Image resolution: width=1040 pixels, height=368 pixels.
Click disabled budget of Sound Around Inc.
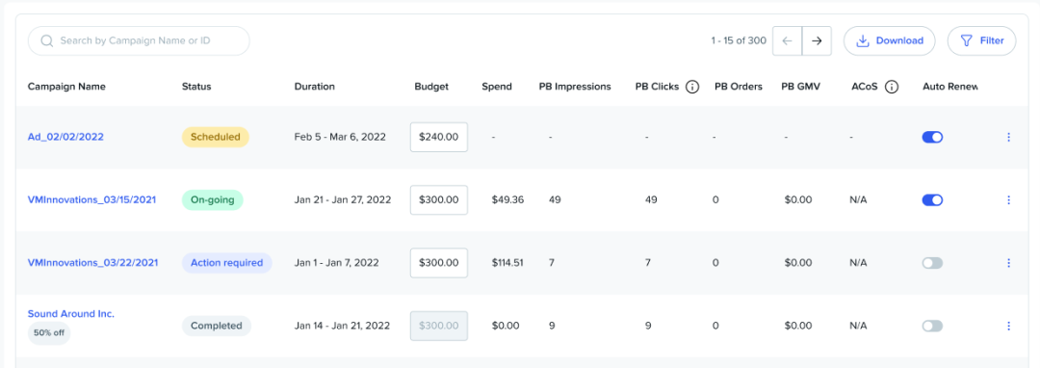tap(439, 327)
